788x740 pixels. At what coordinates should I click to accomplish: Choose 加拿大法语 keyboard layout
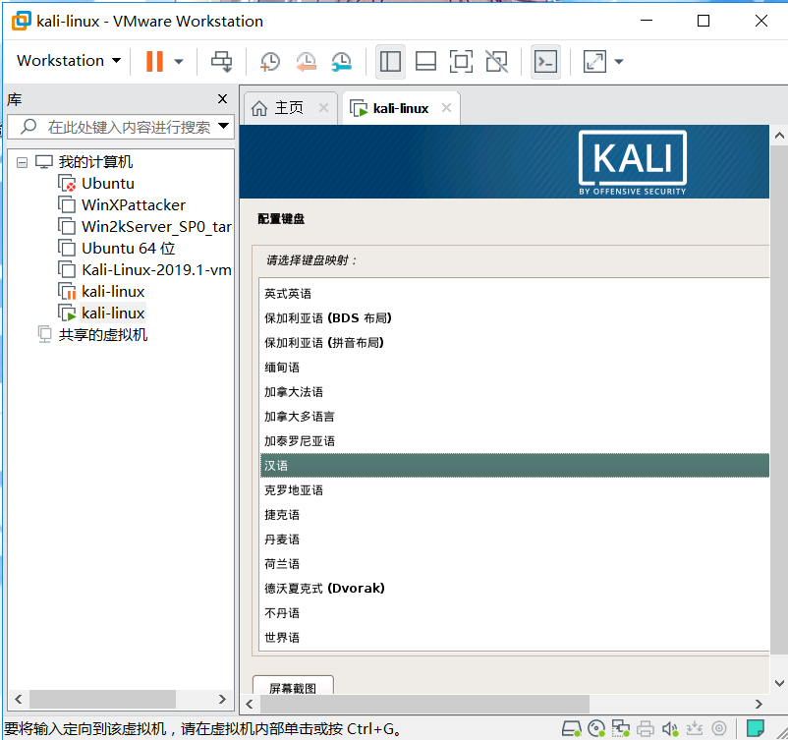point(515,392)
